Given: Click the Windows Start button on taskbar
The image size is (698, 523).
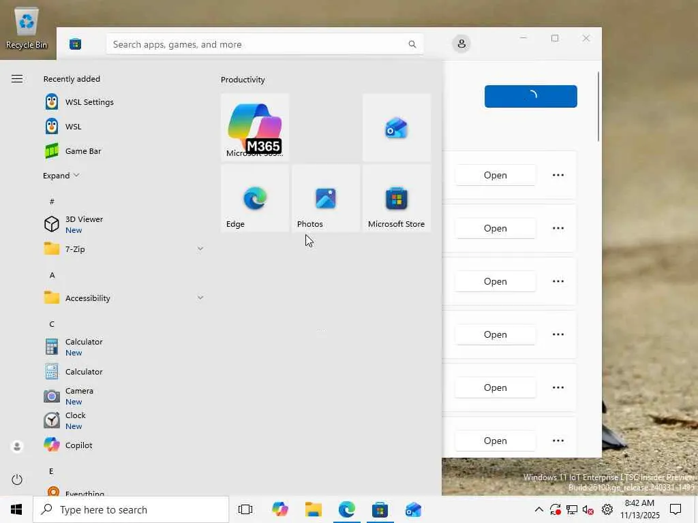Looking at the screenshot, I should pos(16,509).
